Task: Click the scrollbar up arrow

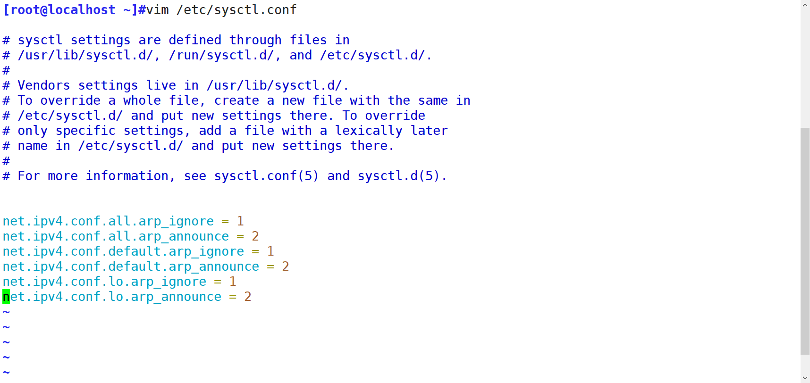Action: pos(805,5)
